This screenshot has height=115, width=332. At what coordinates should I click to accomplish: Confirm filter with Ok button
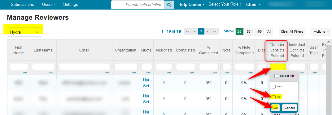point(276,108)
